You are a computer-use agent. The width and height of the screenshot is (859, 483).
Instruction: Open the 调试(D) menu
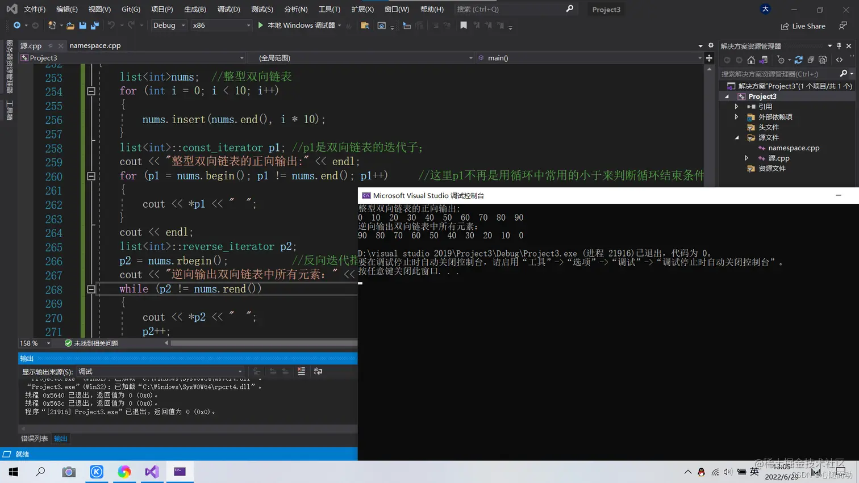click(x=228, y=9)
